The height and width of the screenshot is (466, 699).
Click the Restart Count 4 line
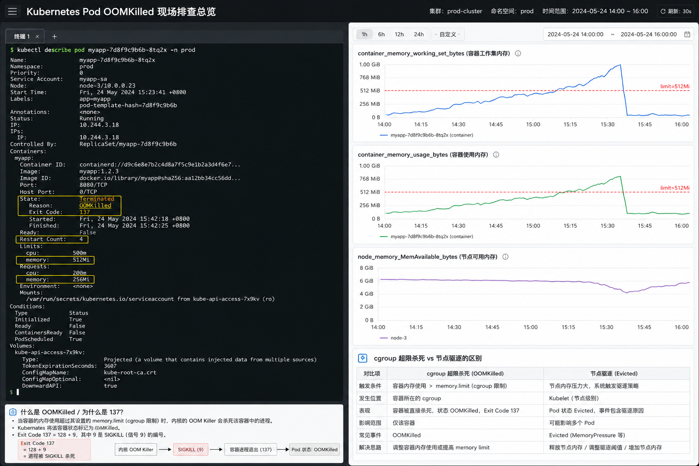(52, 239)
